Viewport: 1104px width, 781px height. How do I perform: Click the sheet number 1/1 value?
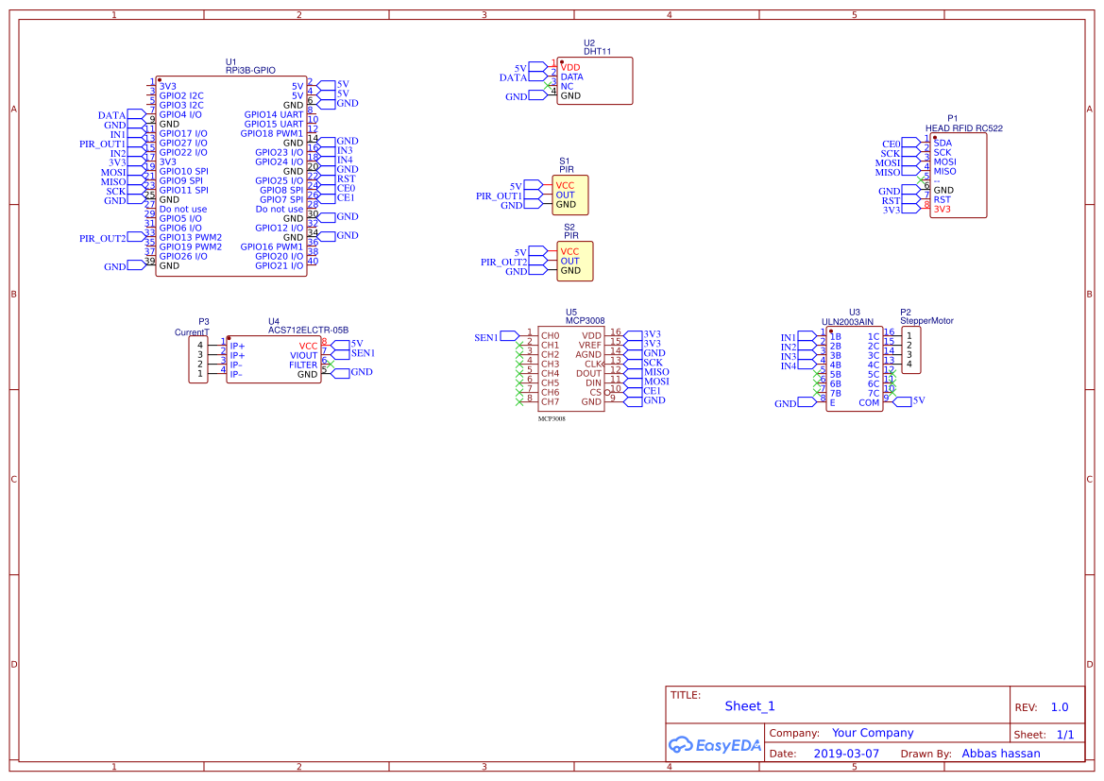coord(1064,734)
